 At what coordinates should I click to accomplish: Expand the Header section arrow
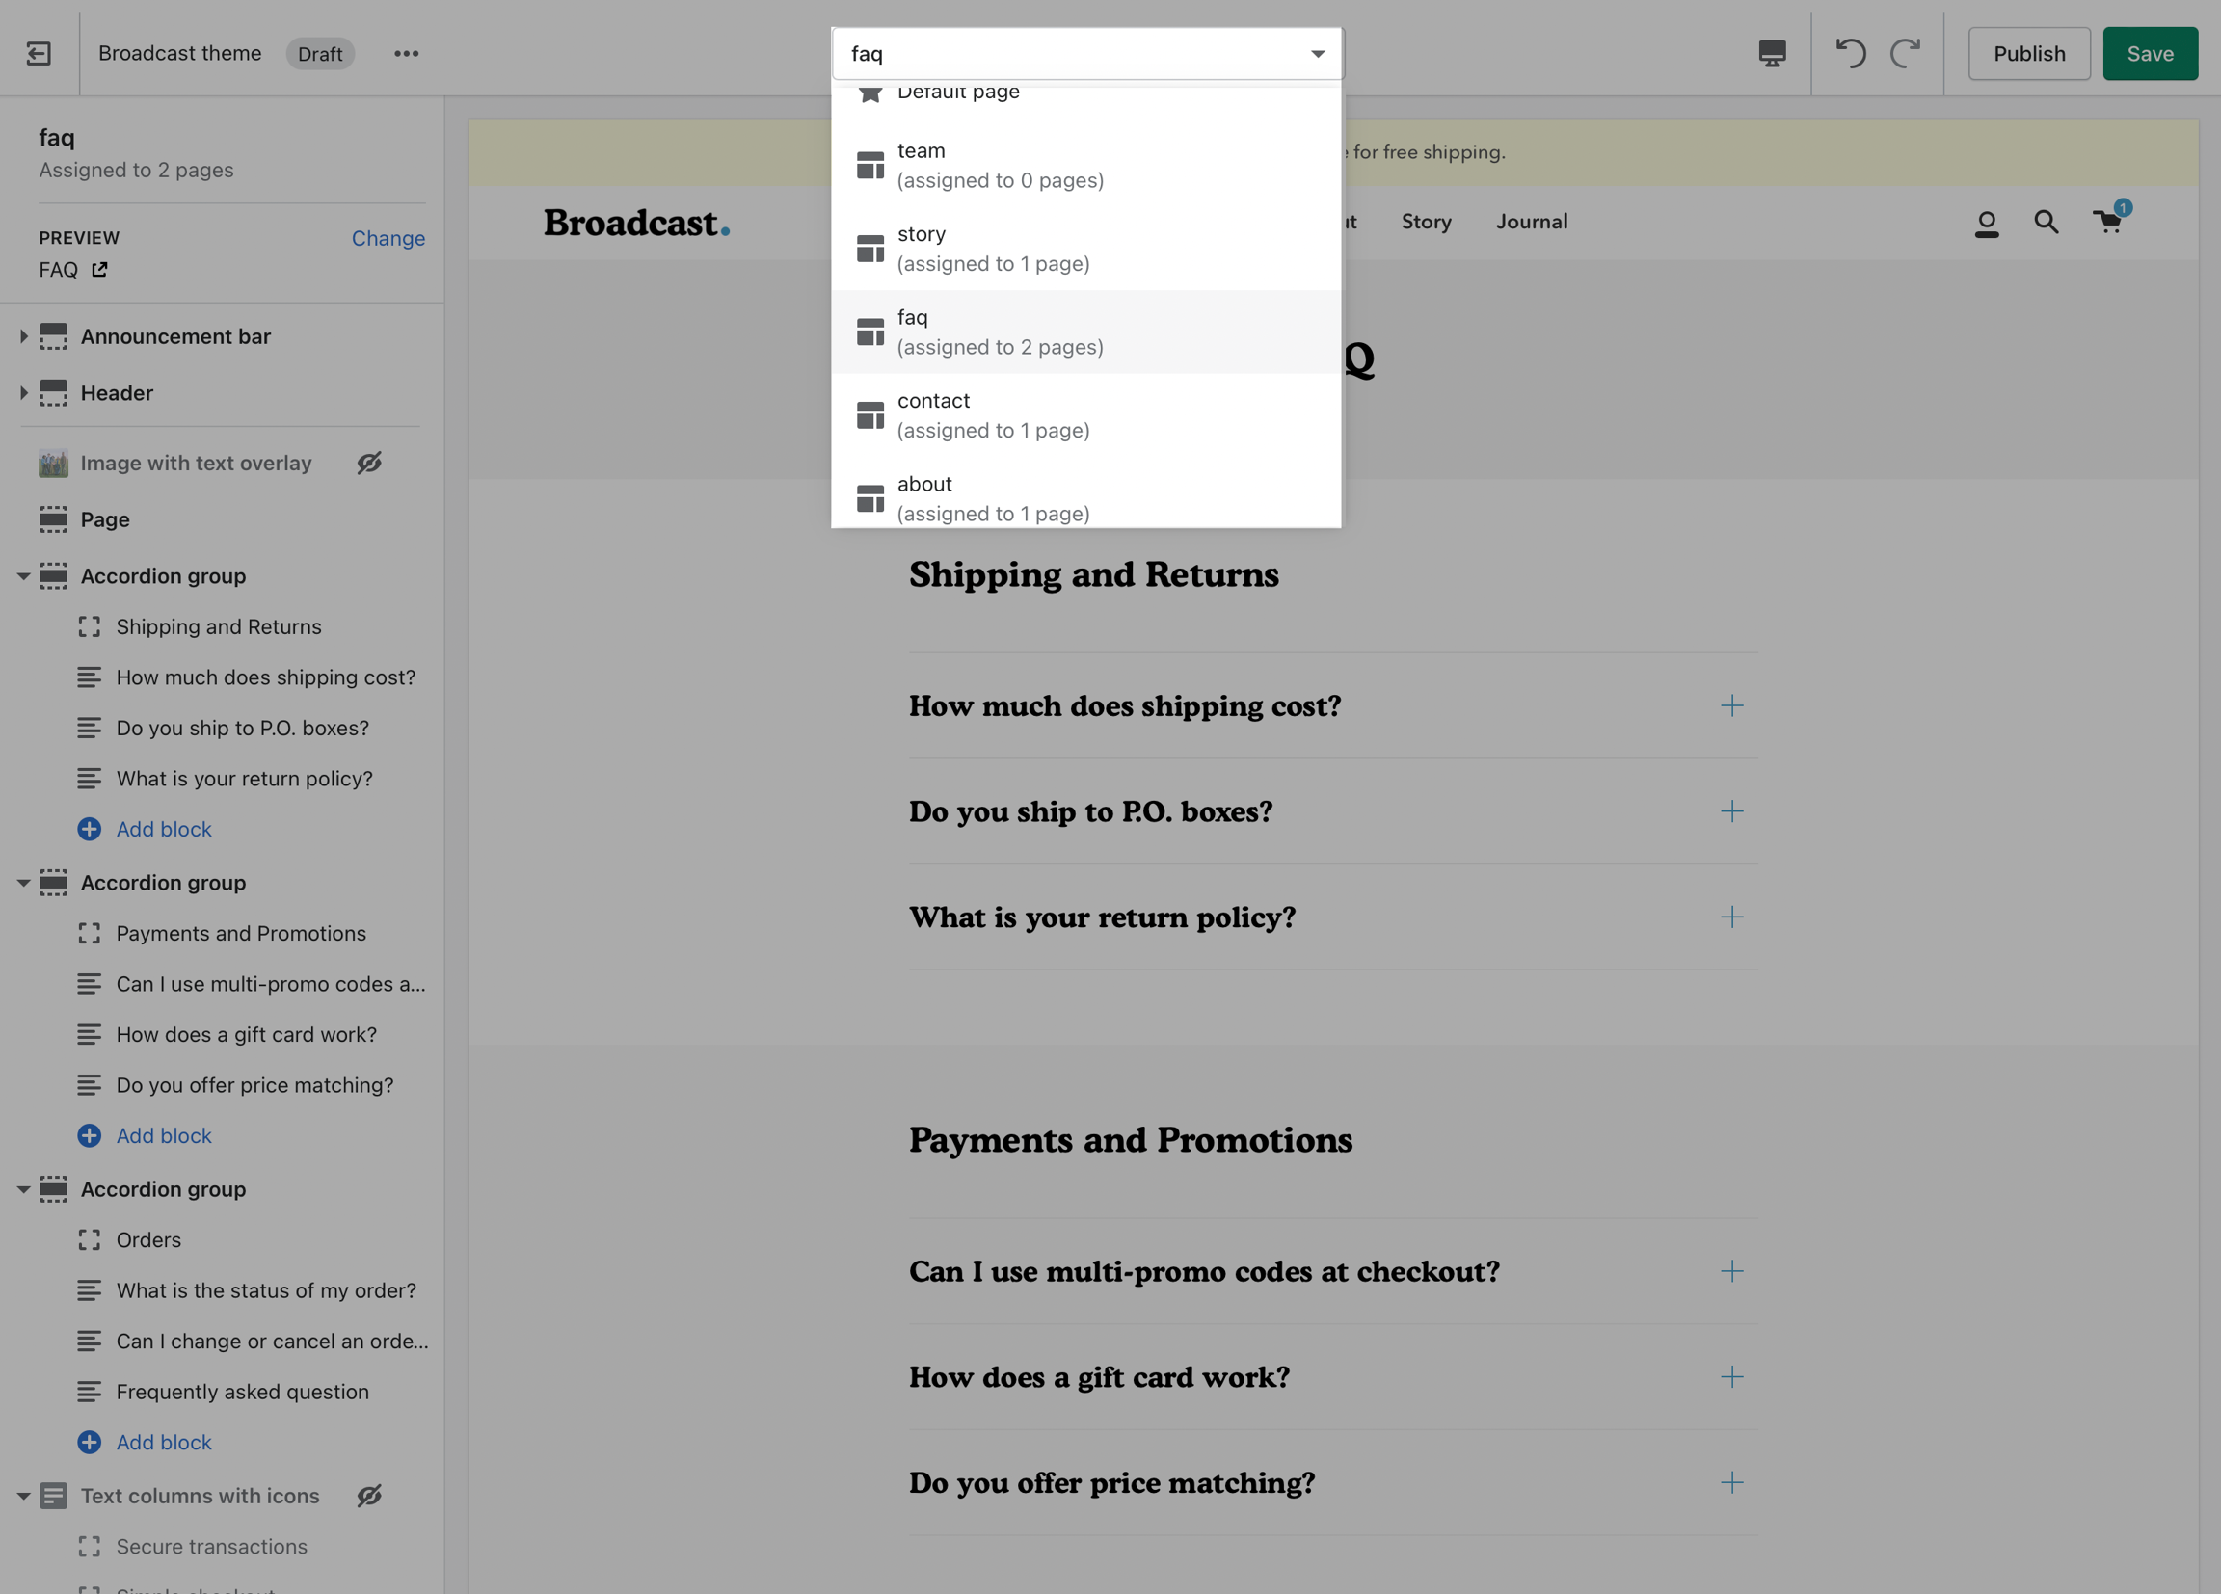click(23, 393)
